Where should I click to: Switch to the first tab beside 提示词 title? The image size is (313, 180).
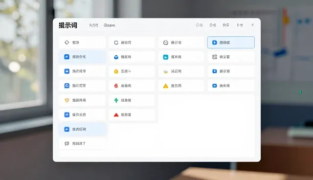[93, 25]
